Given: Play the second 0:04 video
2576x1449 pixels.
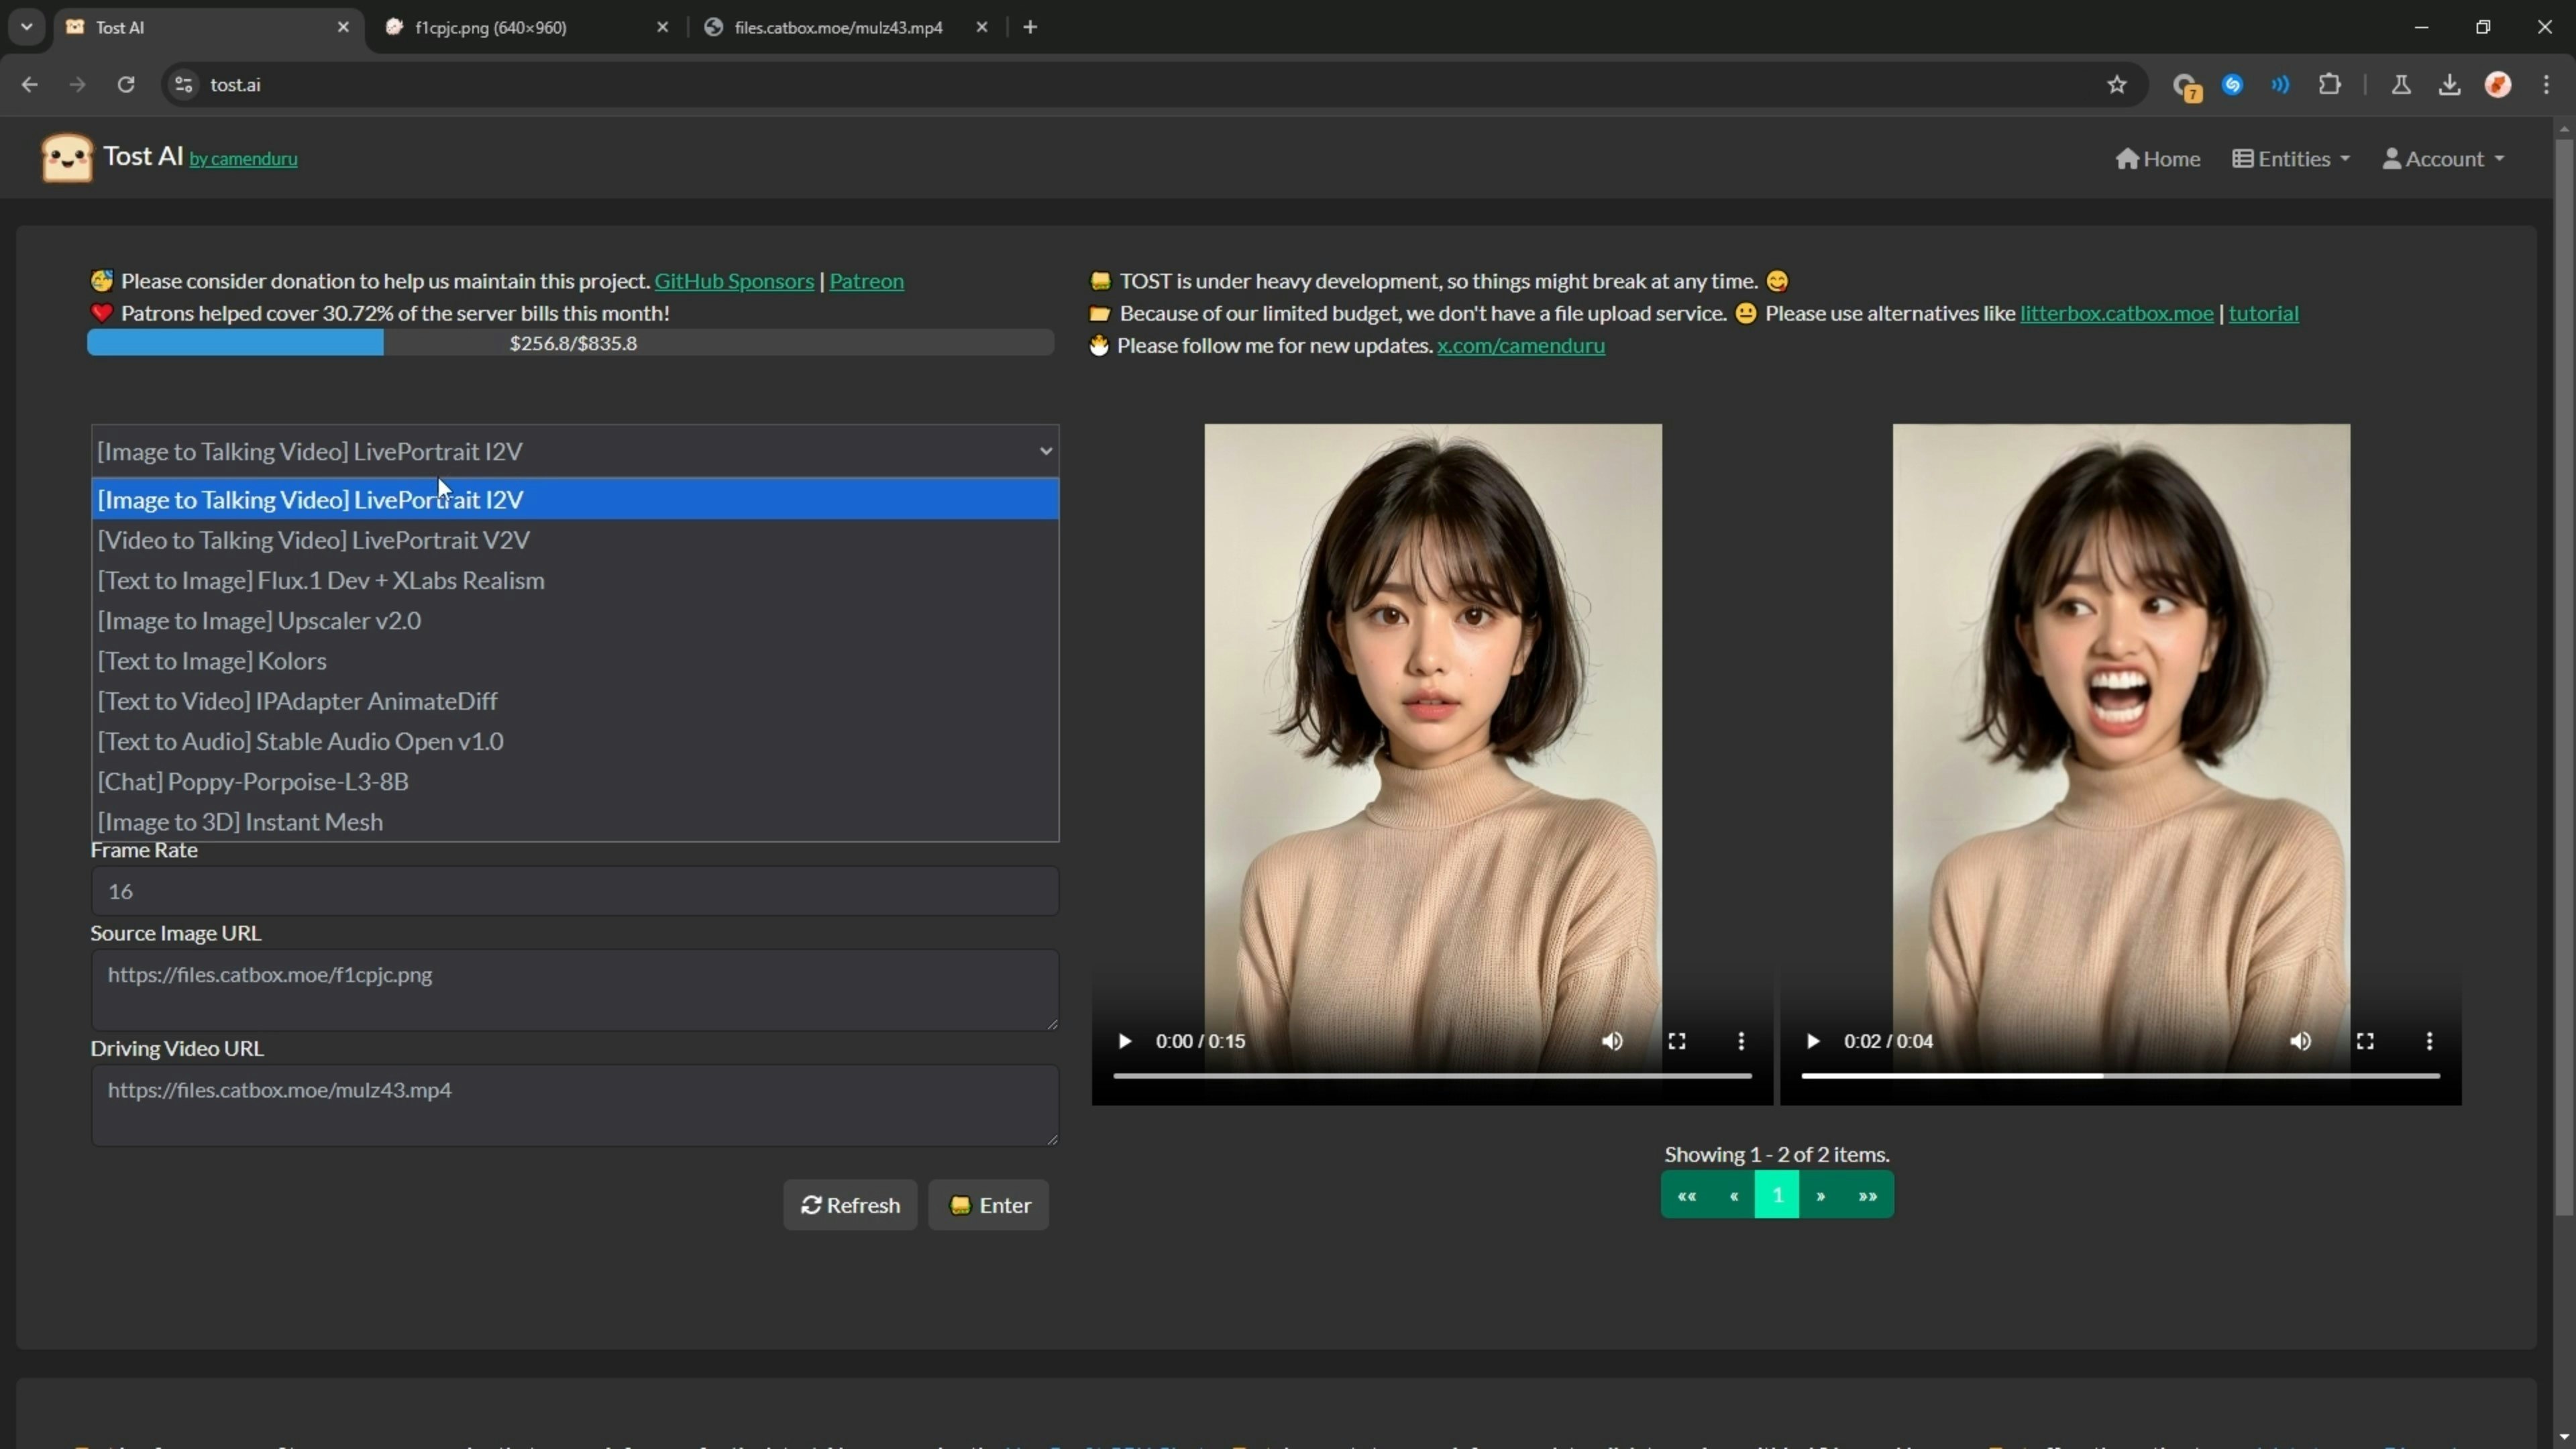Looking at the screenshot, I should 1812,1041.
